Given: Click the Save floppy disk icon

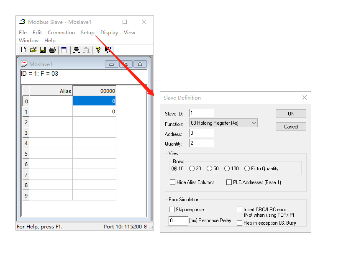Looking at the screenshot, I should [42, 50].
